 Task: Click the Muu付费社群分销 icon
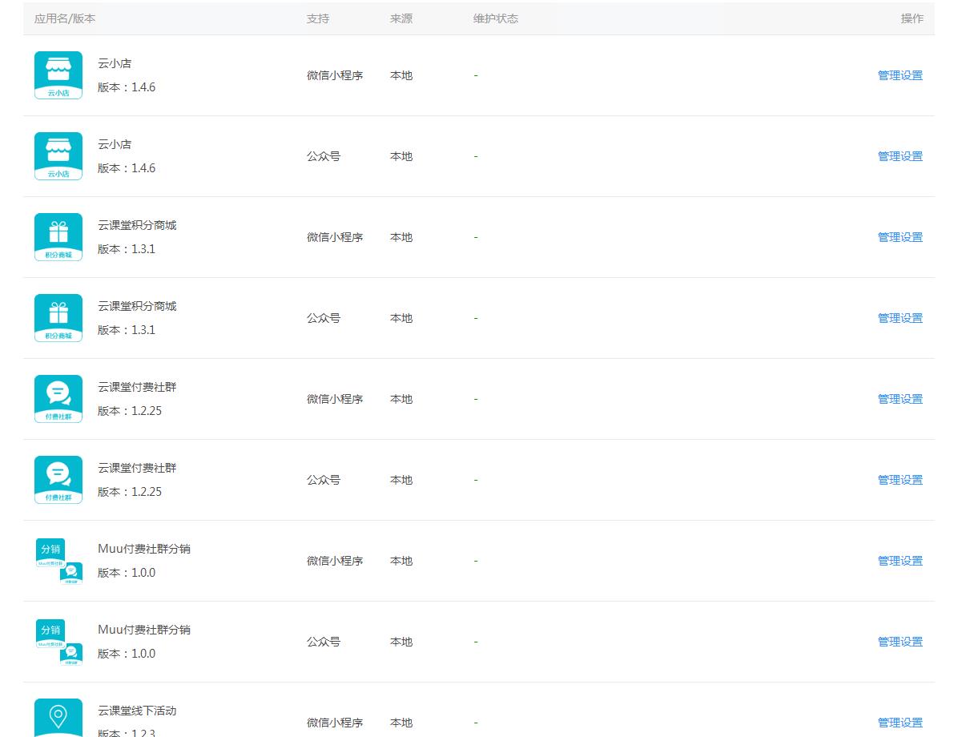click(x=58, y=560)
